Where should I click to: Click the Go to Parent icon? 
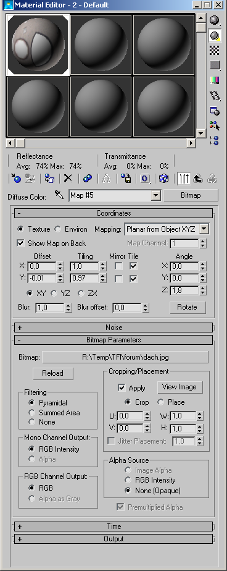(198, 179)
